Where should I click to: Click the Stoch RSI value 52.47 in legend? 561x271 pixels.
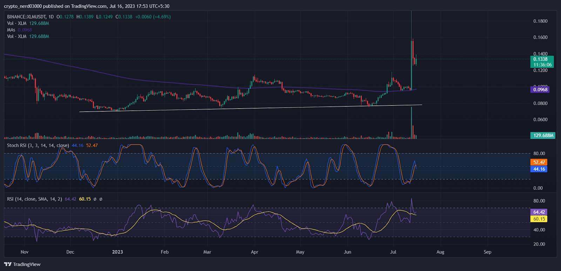92,145
